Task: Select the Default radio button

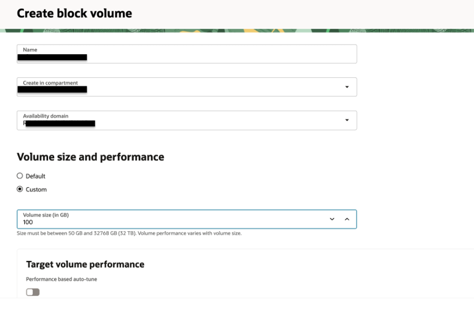Action: coord(20,176)
